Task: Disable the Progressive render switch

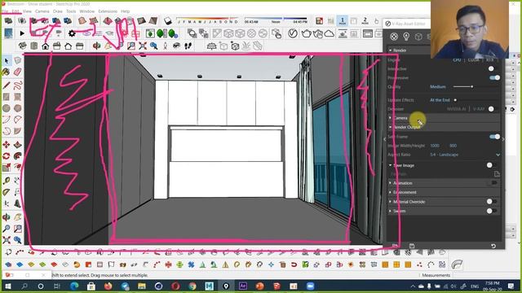Action: (495, 78)
